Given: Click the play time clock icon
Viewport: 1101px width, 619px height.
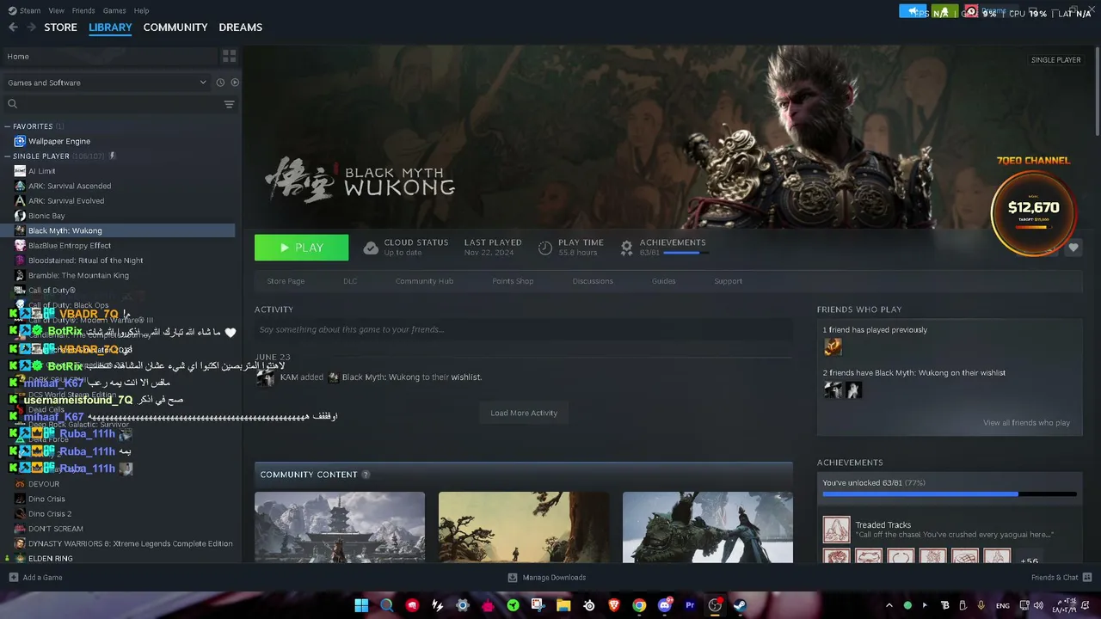Looking at the screenshot, I should (545, 248).
